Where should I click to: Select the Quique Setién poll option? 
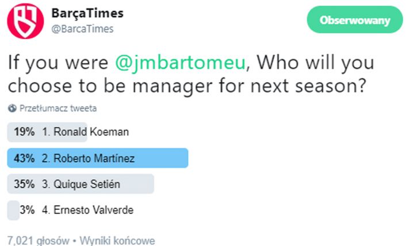[81, 184]
